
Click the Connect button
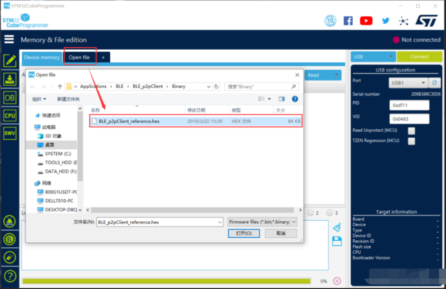tap(419, 57)
